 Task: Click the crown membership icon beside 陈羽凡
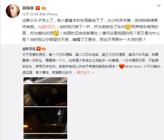pos(44,49)
